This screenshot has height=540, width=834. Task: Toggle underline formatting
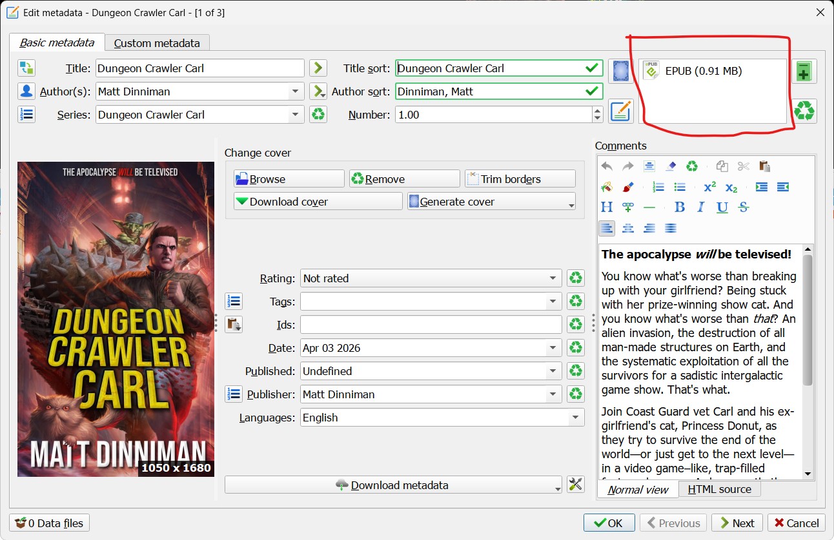pyautogui.click(x=722, y=207)
